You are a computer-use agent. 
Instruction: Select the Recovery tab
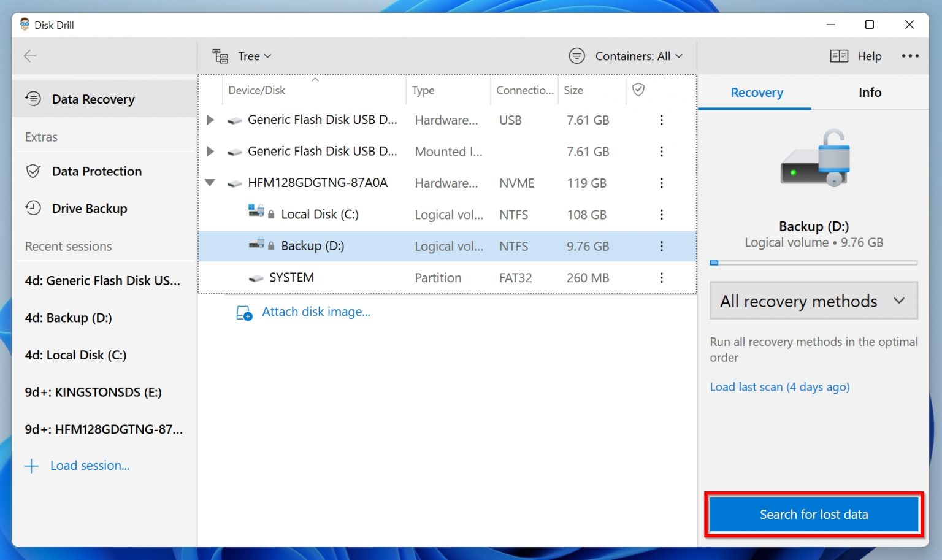tap(756, 93)
